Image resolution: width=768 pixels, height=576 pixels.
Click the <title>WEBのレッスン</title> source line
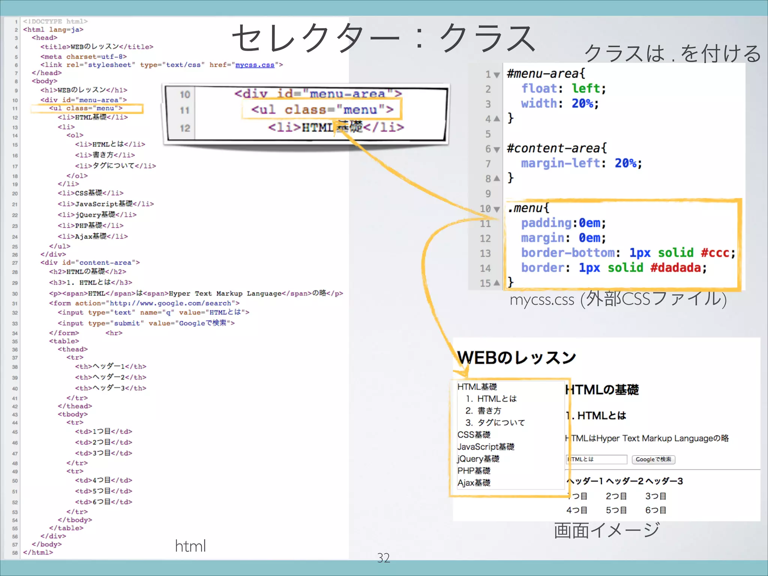(97, 46)
